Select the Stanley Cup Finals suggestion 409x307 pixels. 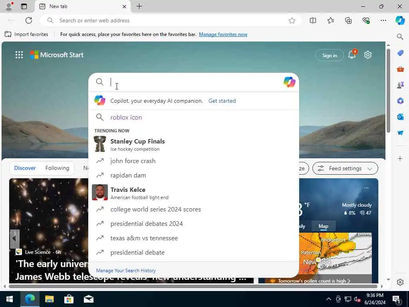[x=194, y=144]
